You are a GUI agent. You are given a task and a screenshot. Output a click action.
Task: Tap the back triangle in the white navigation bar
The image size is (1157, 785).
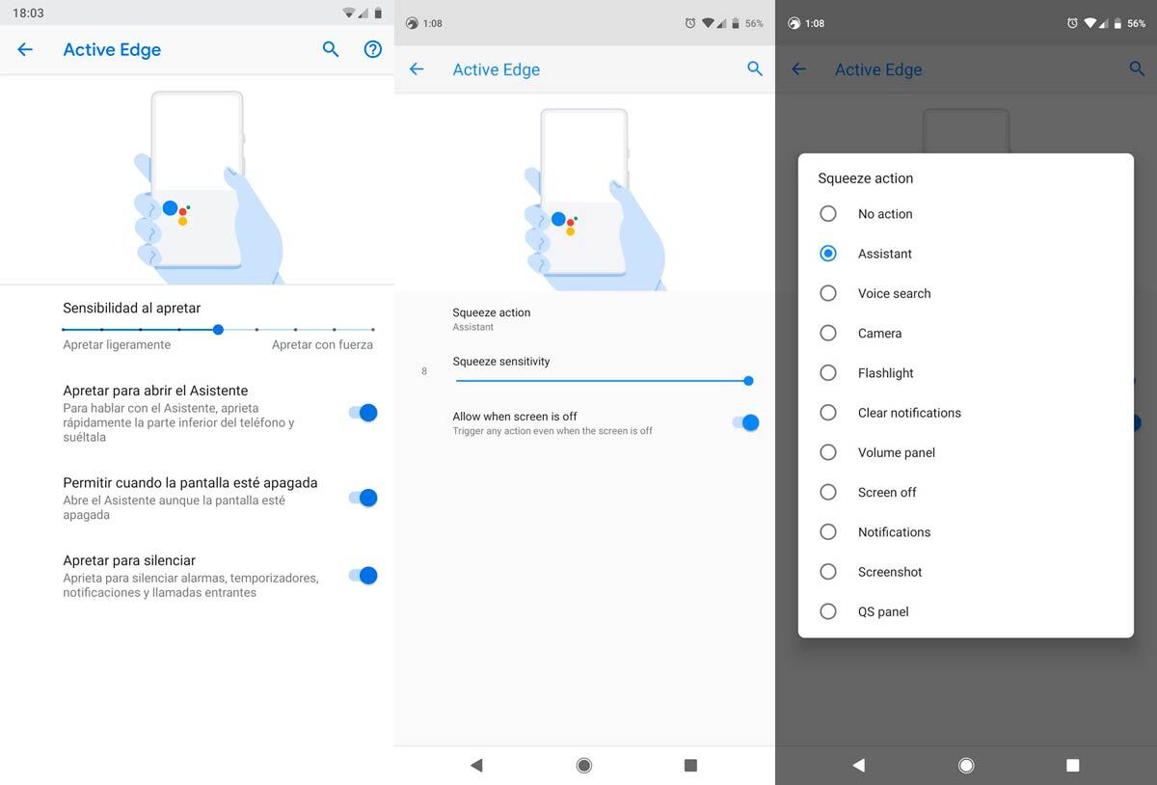coord(476,765)
